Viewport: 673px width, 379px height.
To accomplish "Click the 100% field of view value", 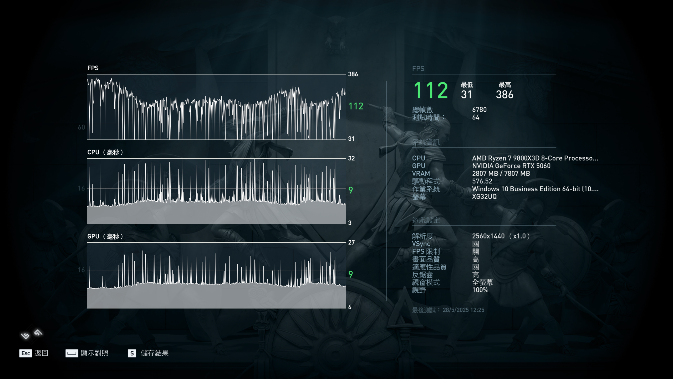I will click(480, 290).
